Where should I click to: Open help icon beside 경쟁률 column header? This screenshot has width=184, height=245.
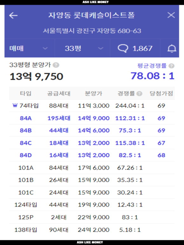point(139,93)
